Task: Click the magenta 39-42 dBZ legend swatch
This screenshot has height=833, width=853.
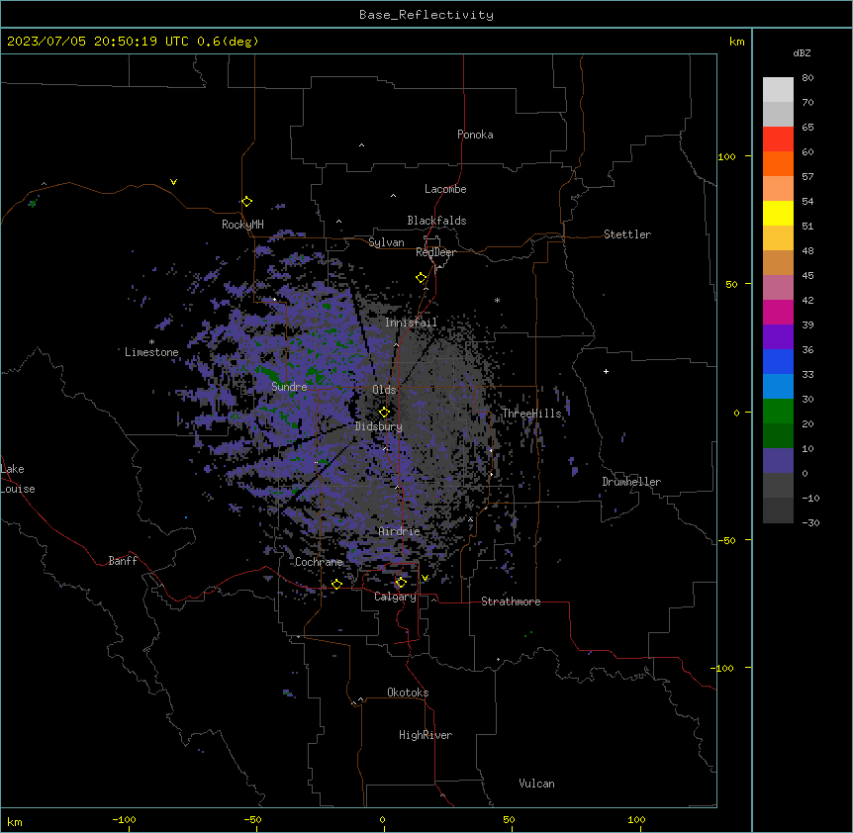Action: 778,312
